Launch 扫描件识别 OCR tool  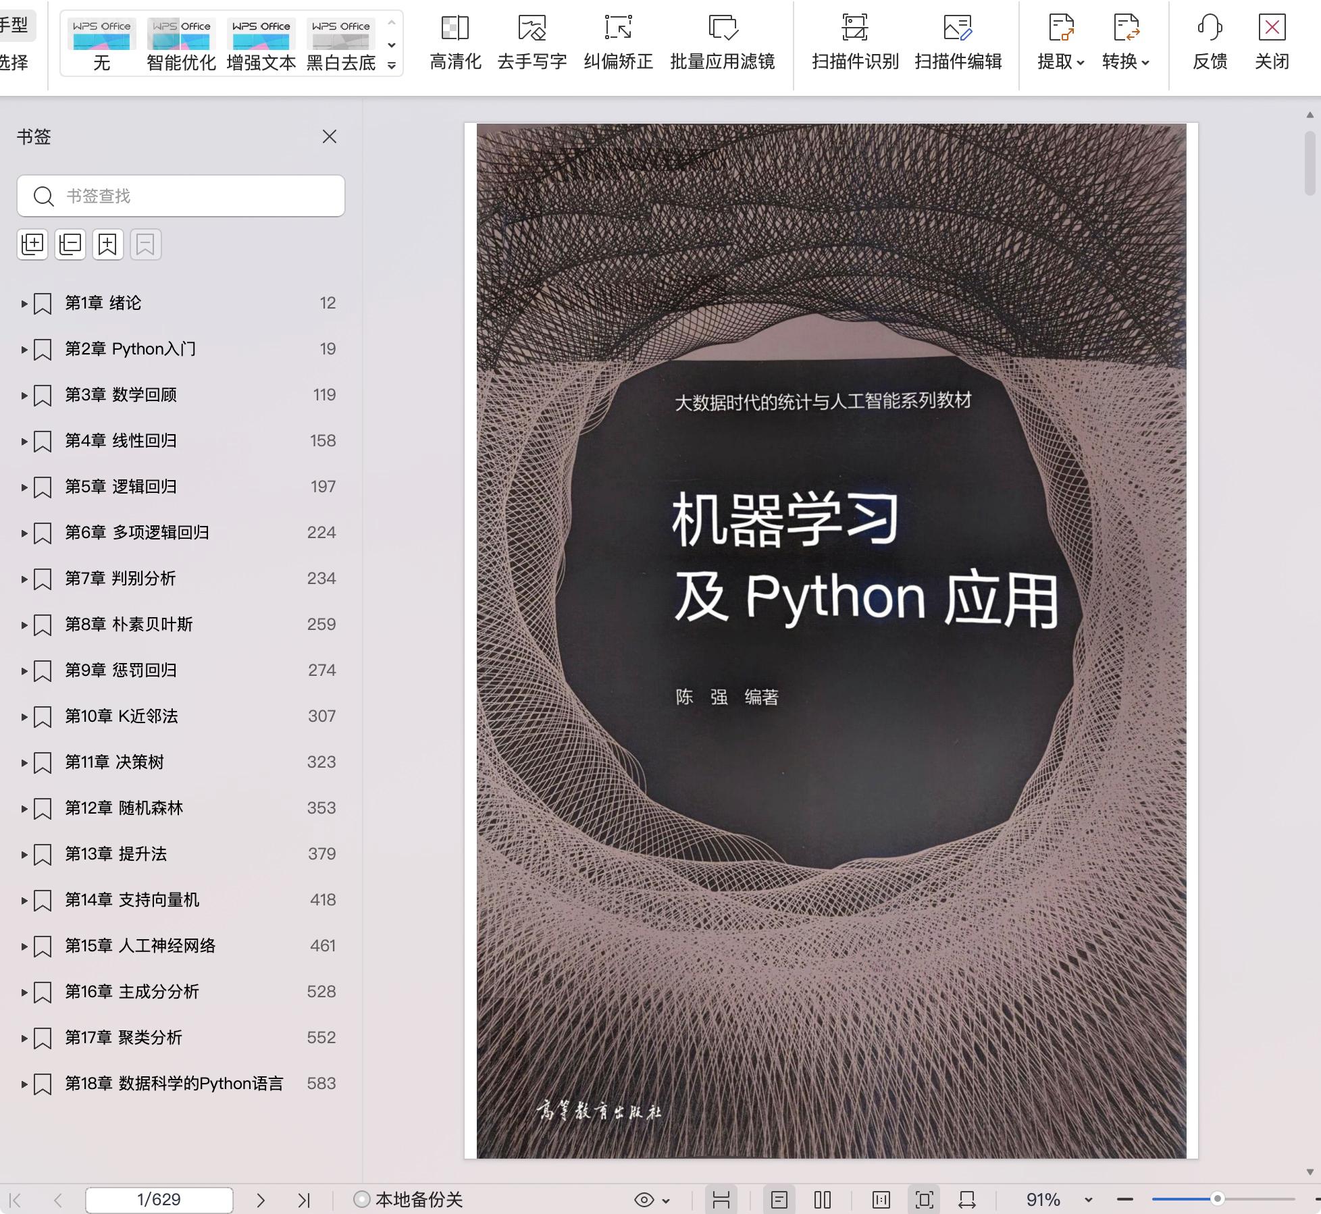point(855,43)
